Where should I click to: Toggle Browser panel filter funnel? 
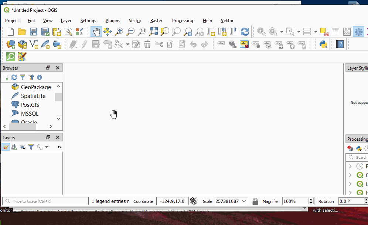pyautogui.click(x=23, y=77)
